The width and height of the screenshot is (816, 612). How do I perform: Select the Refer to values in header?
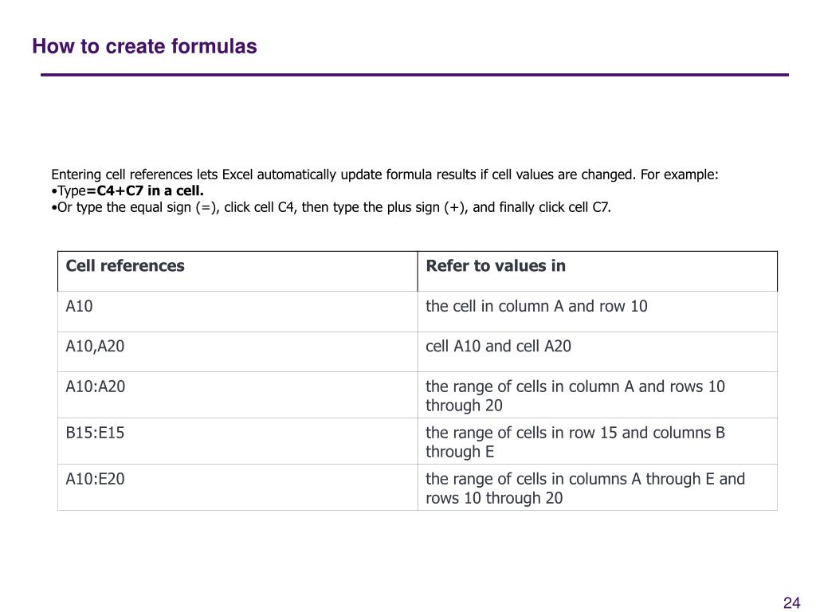click(x=496, y=266)
